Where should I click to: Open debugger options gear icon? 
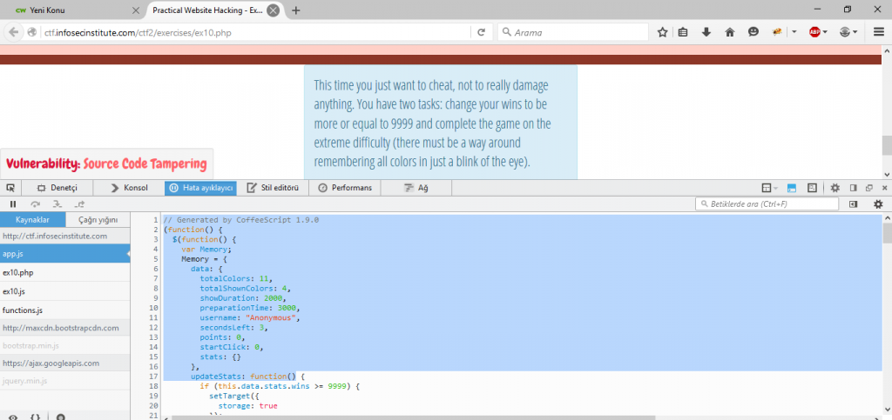tap(877, 204)
